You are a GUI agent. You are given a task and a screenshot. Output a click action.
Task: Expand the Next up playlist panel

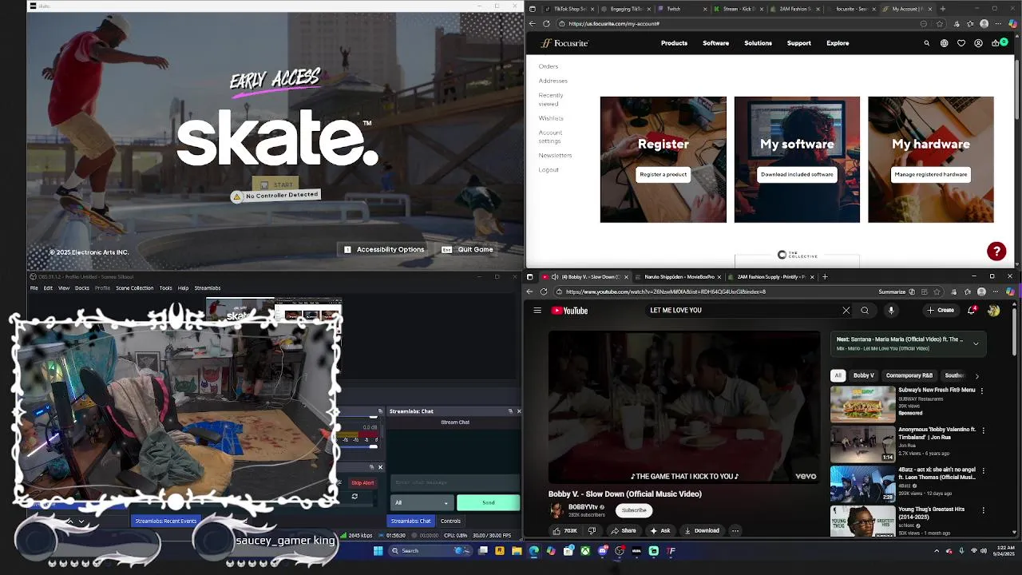(976, 343)
